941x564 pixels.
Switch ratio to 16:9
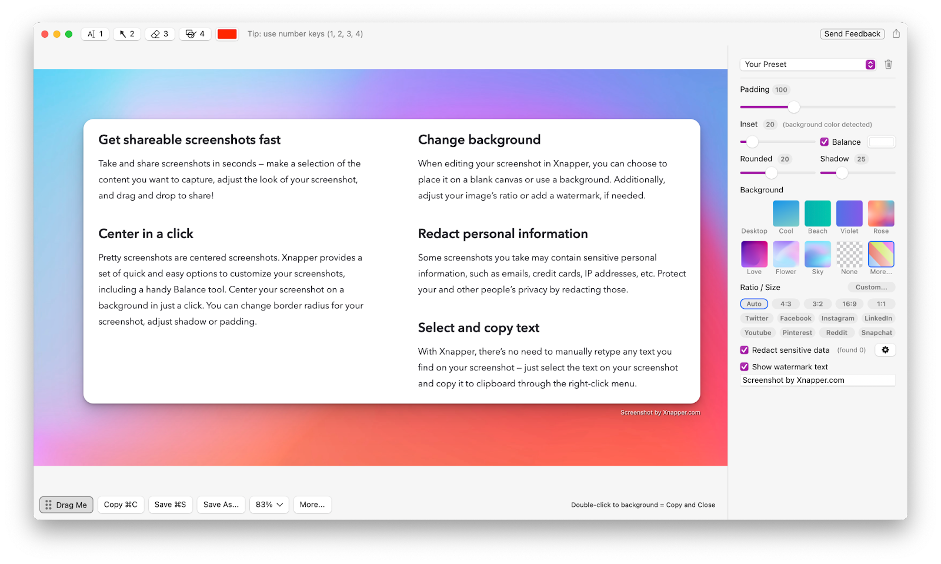click(849, 303)
